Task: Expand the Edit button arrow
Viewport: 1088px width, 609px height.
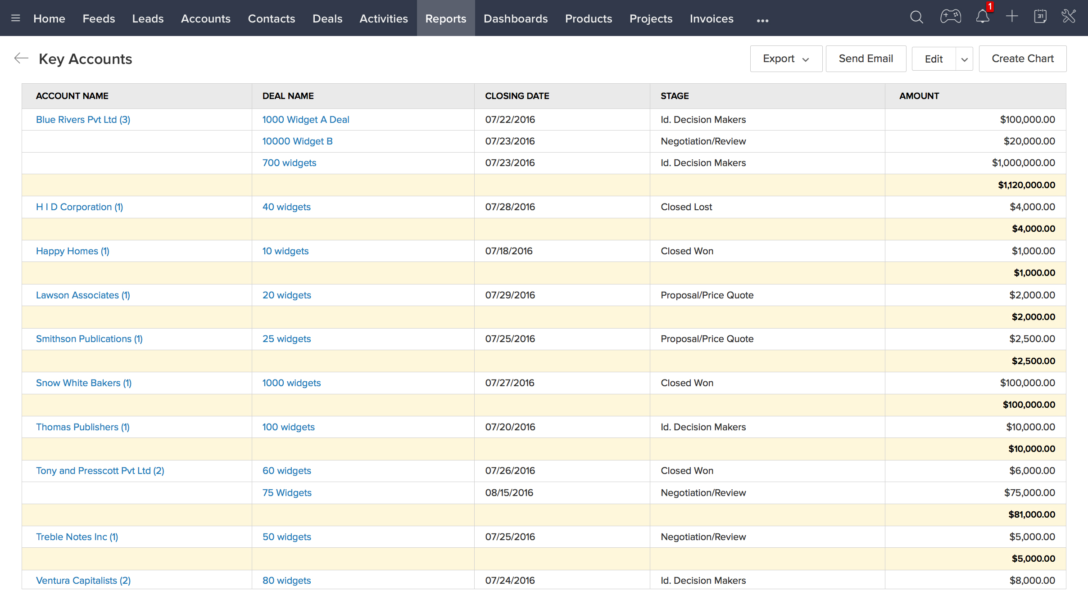Action: (964, 59)
